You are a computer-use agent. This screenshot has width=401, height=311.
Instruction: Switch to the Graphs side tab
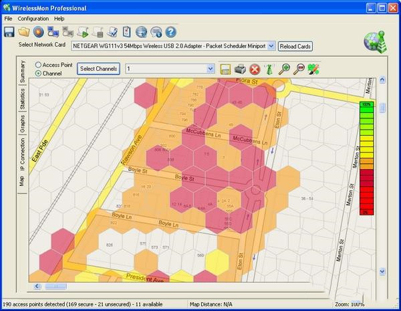pyautogui.click(x=22, y=124)
